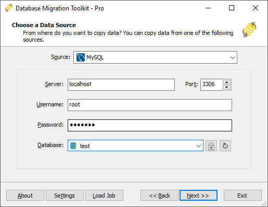The width and height of the screenshot is (268, 207).
Task: Open the About dialog
Action: click(x=25, y=196)
